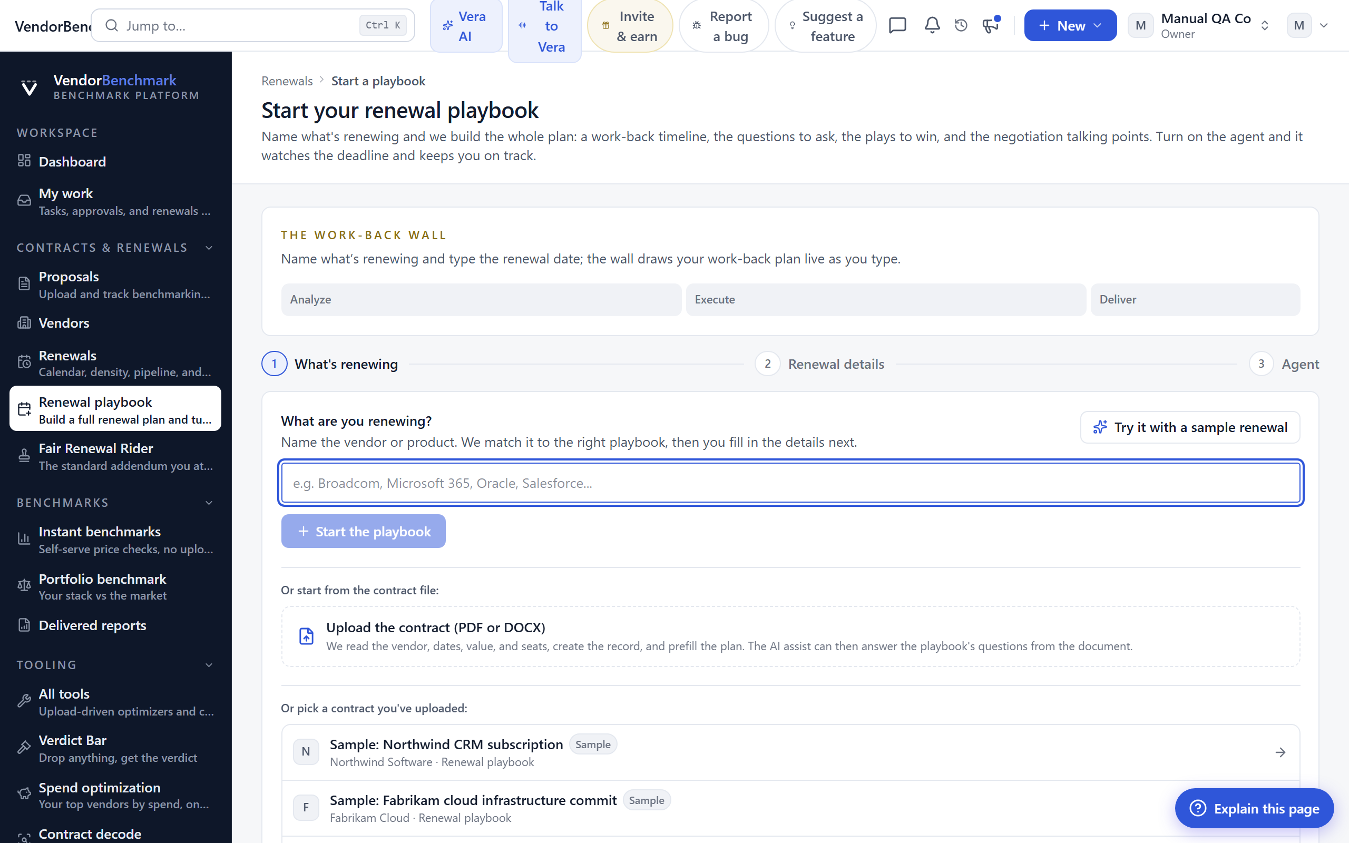Open the history clock icon
Viewport: 1349px width, 843px height.
point(961,25)
